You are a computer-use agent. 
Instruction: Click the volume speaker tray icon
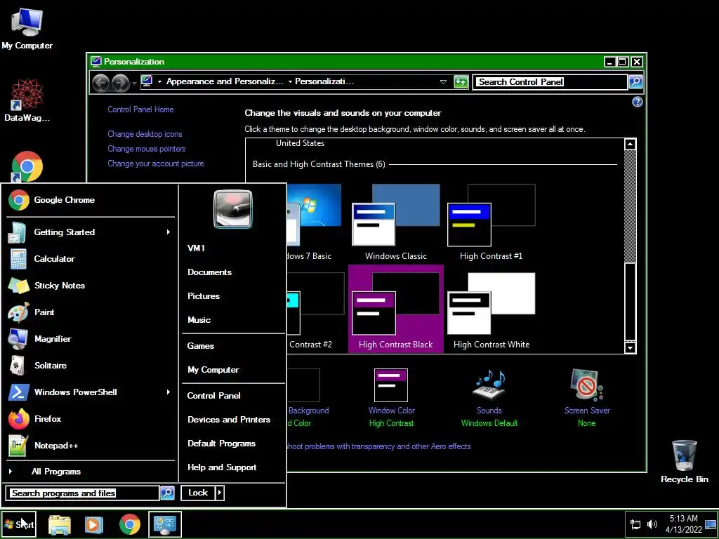(652, 524)
